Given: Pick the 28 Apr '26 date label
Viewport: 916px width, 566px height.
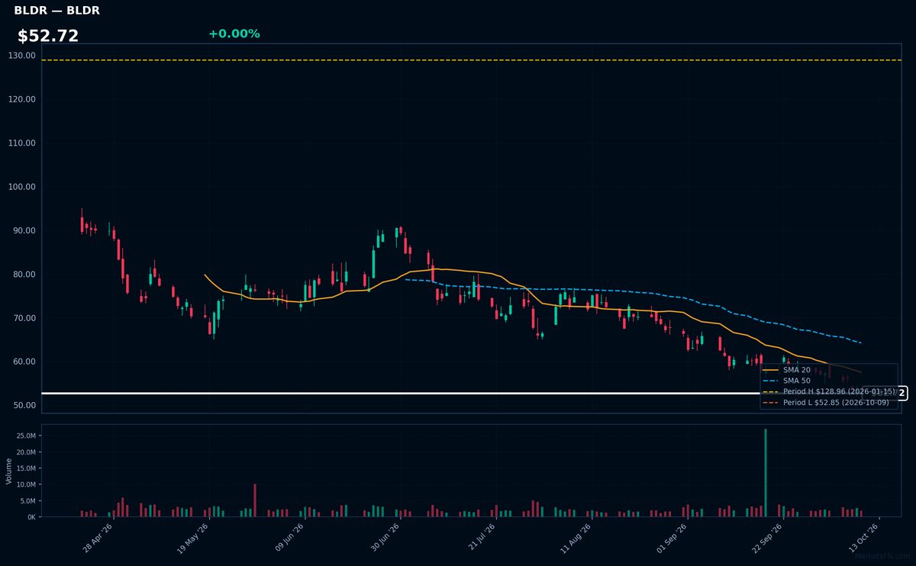Looking at the screenshot, I should (98, 539).
